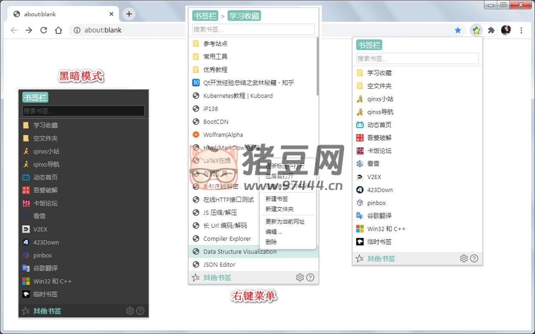535x334 pixels.
Task: Reload the page with the refresh icon
Action: [x=43, y=30]
